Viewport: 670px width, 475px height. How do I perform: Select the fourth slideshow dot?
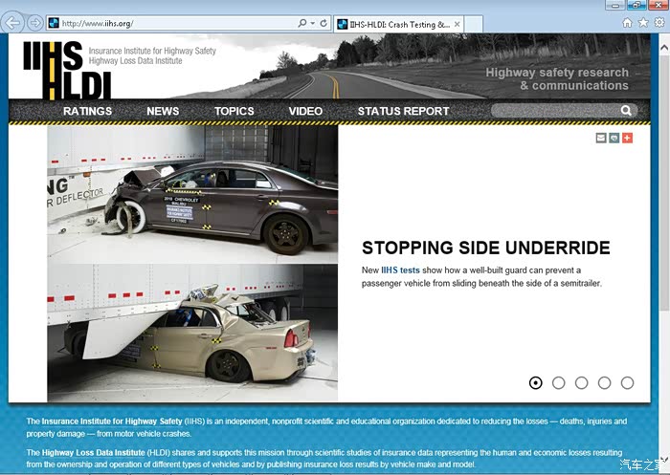pos(604,383)
